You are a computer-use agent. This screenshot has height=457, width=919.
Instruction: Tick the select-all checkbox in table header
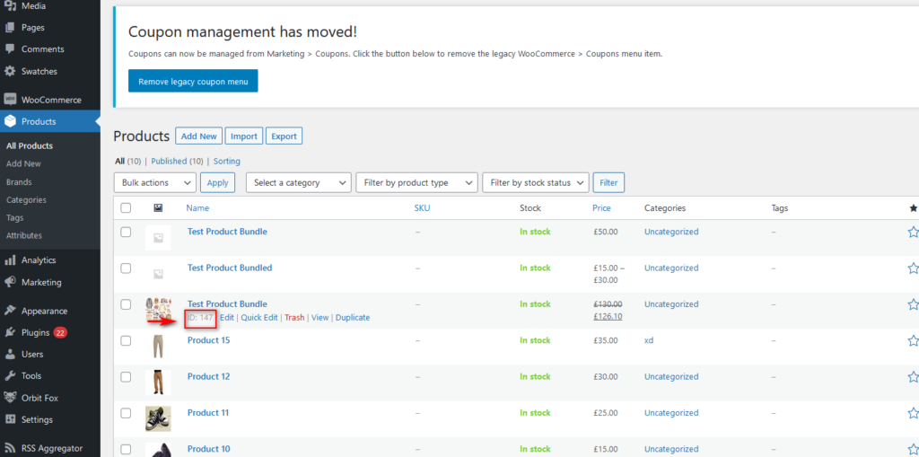(126, 207)
